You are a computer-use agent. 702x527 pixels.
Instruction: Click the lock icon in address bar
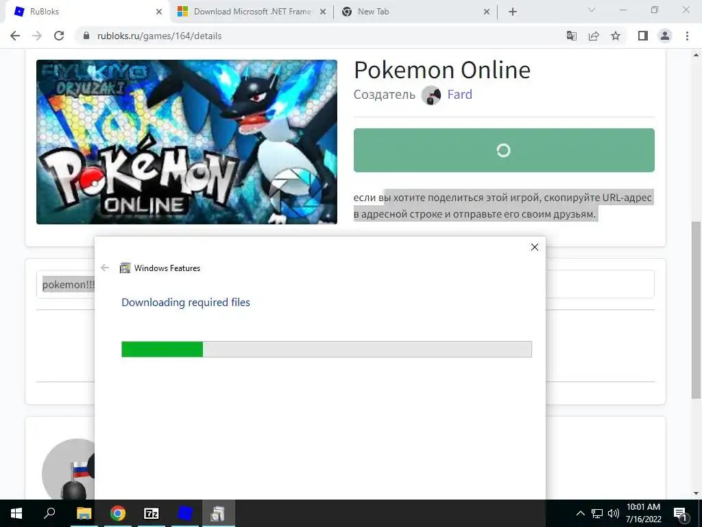(86, 36)
